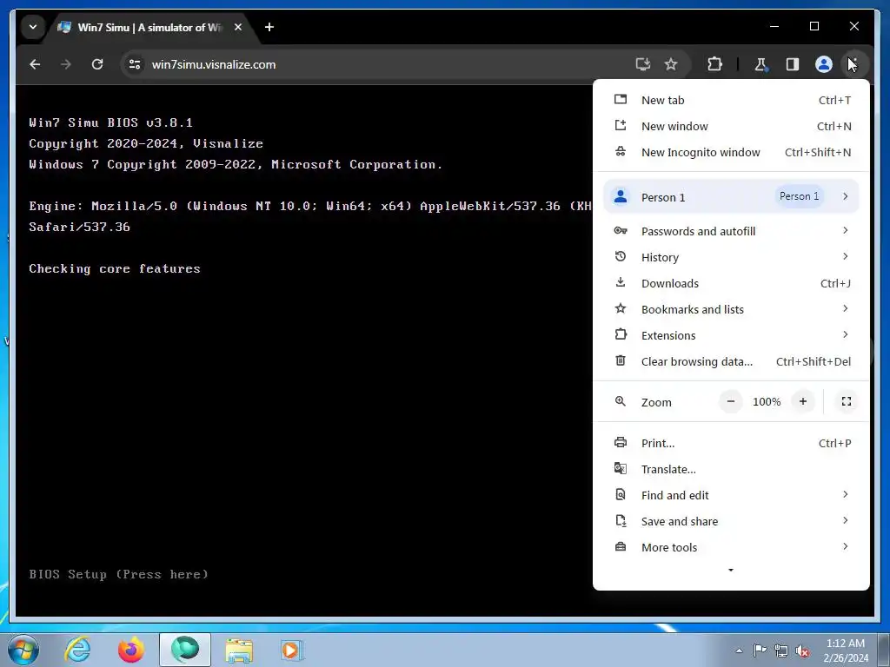890x667 pixels.
Task: Expand Passwords and autofill submenu
Action: (x=731, y=231)
